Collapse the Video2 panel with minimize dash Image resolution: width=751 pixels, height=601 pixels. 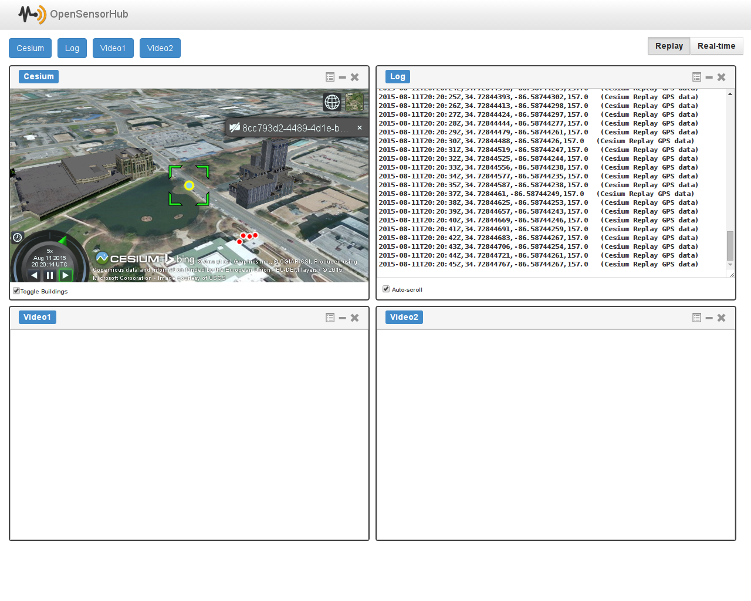[709, 318]
